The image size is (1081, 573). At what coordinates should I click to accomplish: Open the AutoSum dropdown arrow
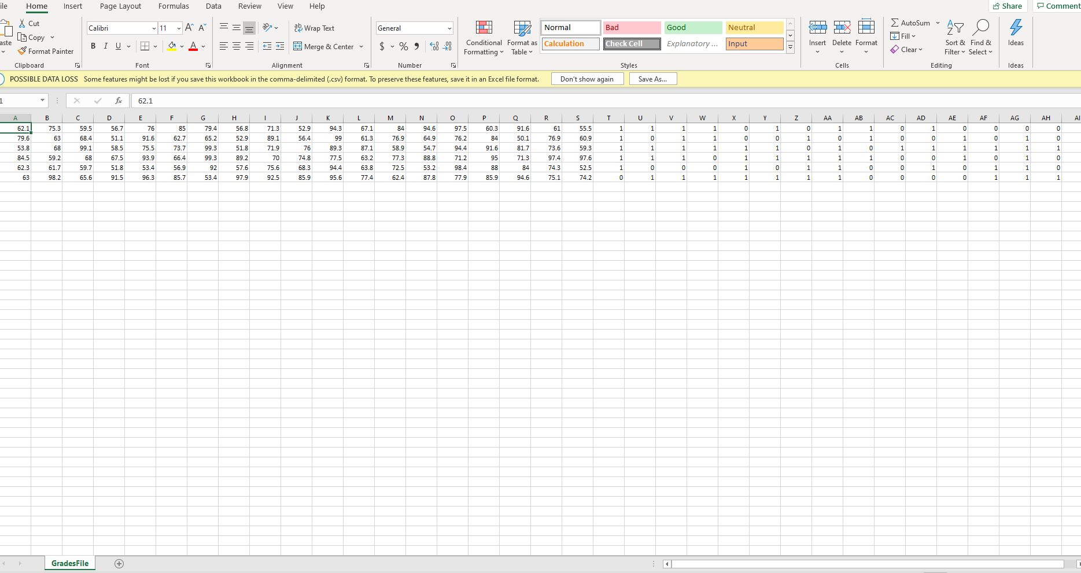(938, 23)
